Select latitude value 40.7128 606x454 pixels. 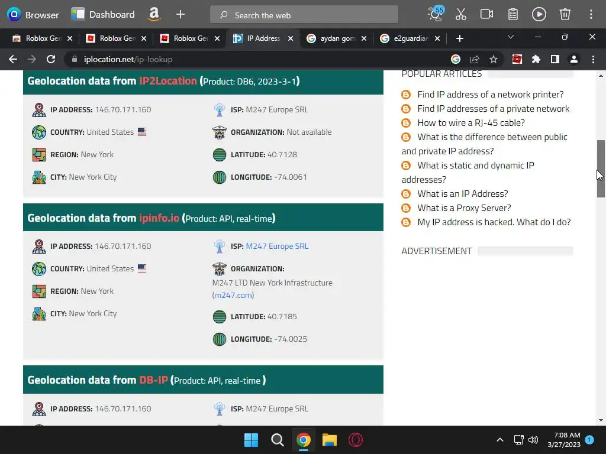tap(282, 155)
